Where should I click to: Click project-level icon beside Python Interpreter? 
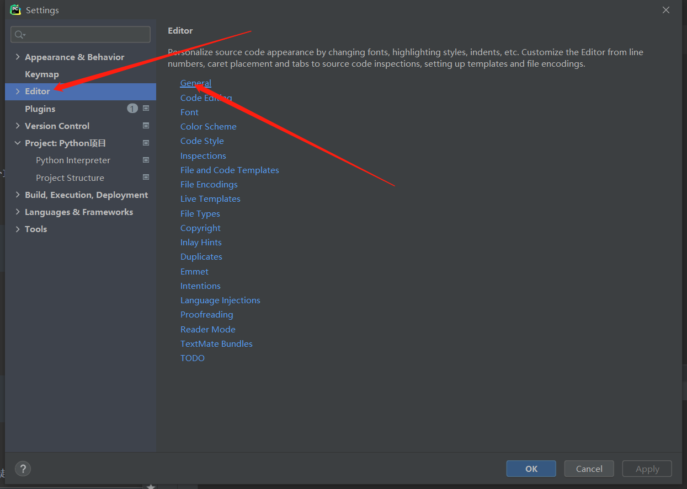[146, 160]
